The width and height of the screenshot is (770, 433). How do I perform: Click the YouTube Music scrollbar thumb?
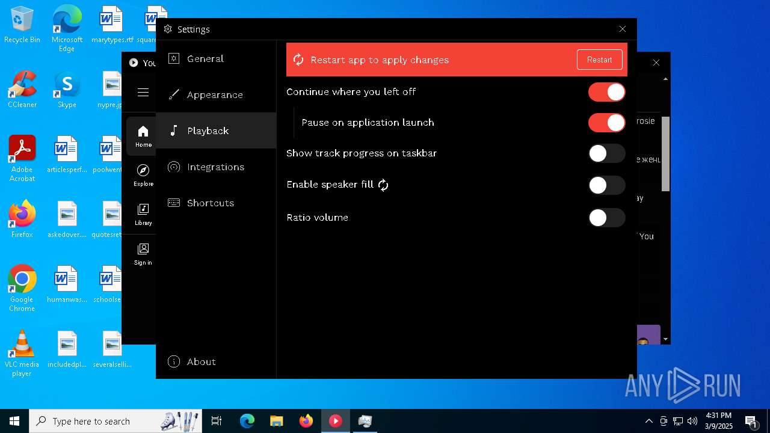click(665, 154)
